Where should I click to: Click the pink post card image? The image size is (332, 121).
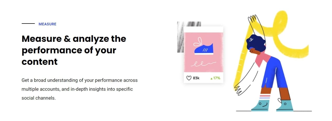pyautogui.click(x=203, y=53)
